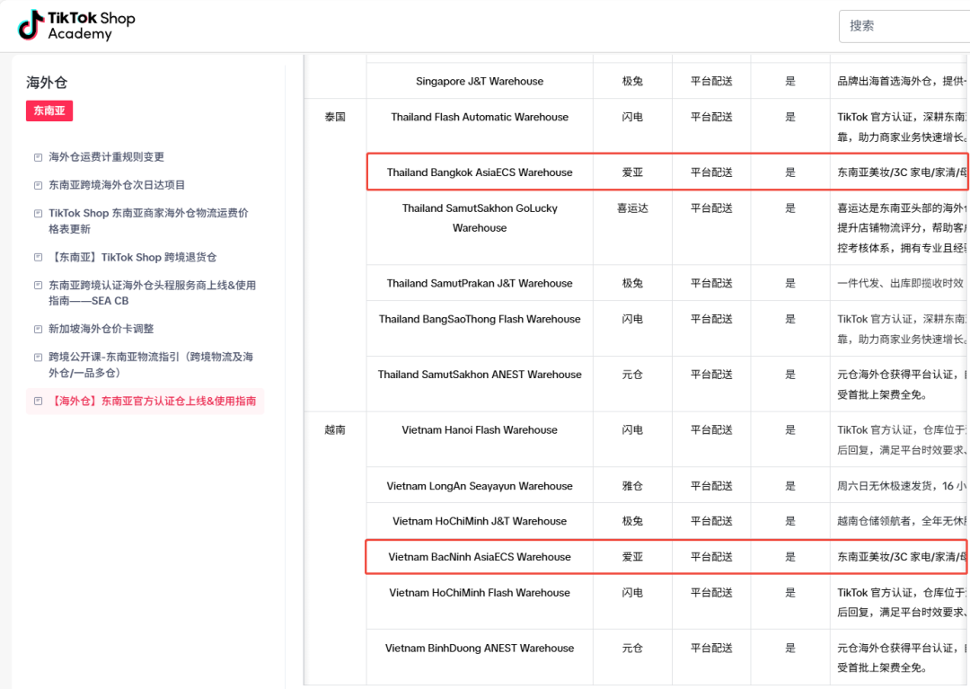Click document icon beside 新加坡海外仓价卡调整
970x689 pixels.
coord(39,329)
